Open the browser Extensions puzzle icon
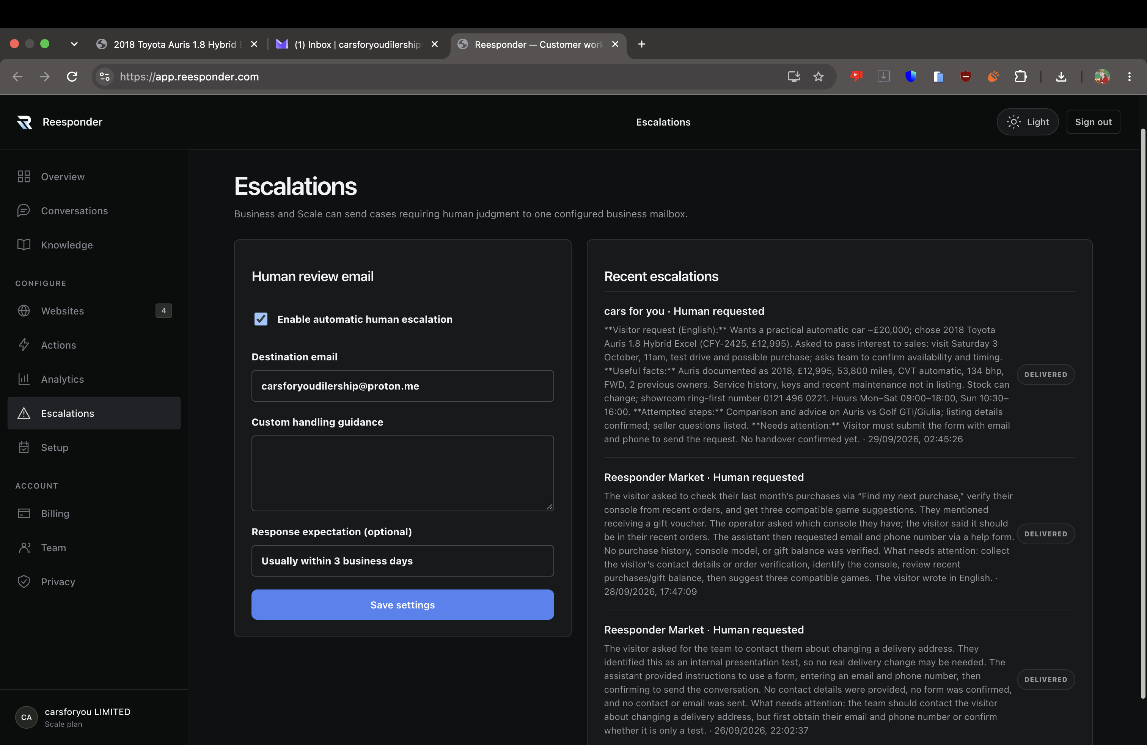Image resolution: width=1147 pixels, height=745 pixels. pyautogui.click(x=1020, y=77)
